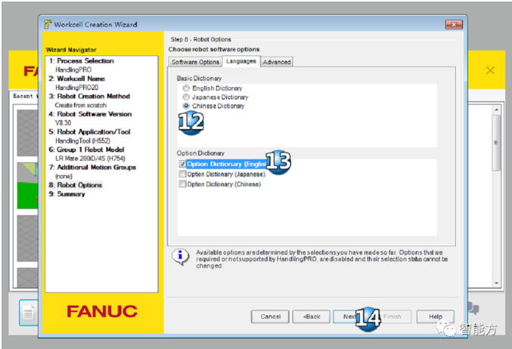Close the background FANUC start panel with X

pyautogui.click(x=490, y=70)
